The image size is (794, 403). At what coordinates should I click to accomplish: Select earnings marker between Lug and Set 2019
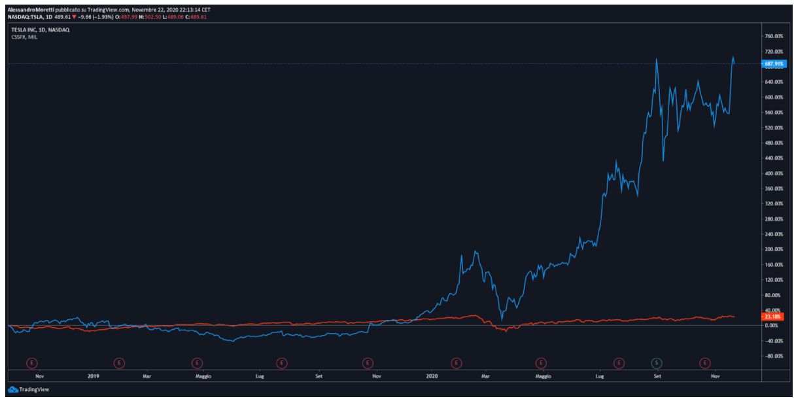pyautogui.click(x=281, y=362)
